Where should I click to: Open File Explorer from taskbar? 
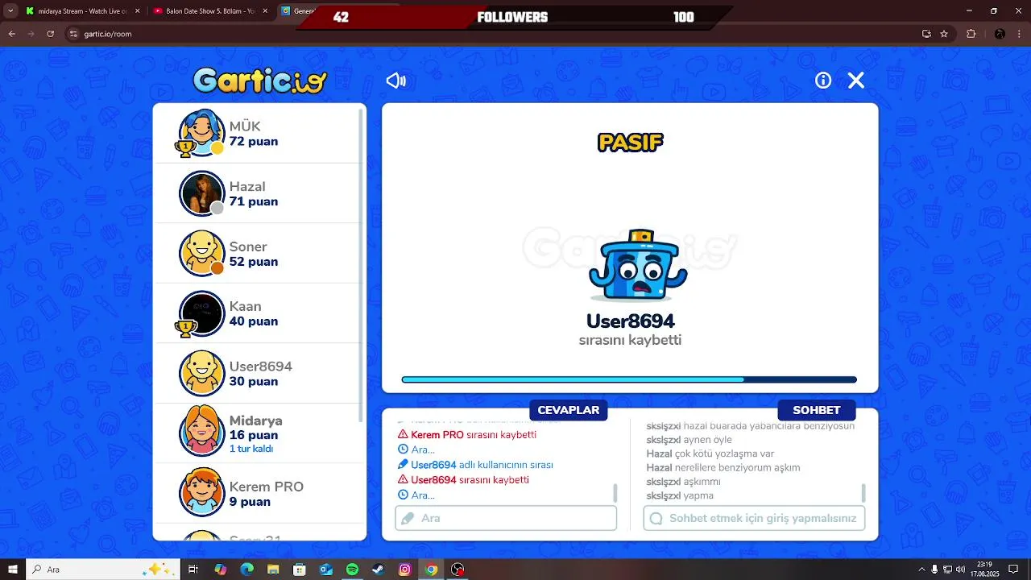click(x=273, y=570)
